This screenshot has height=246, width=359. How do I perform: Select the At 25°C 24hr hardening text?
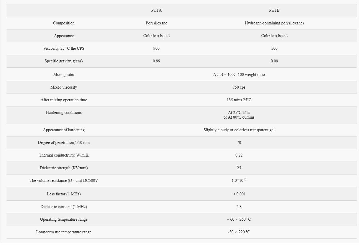[239, 112]
